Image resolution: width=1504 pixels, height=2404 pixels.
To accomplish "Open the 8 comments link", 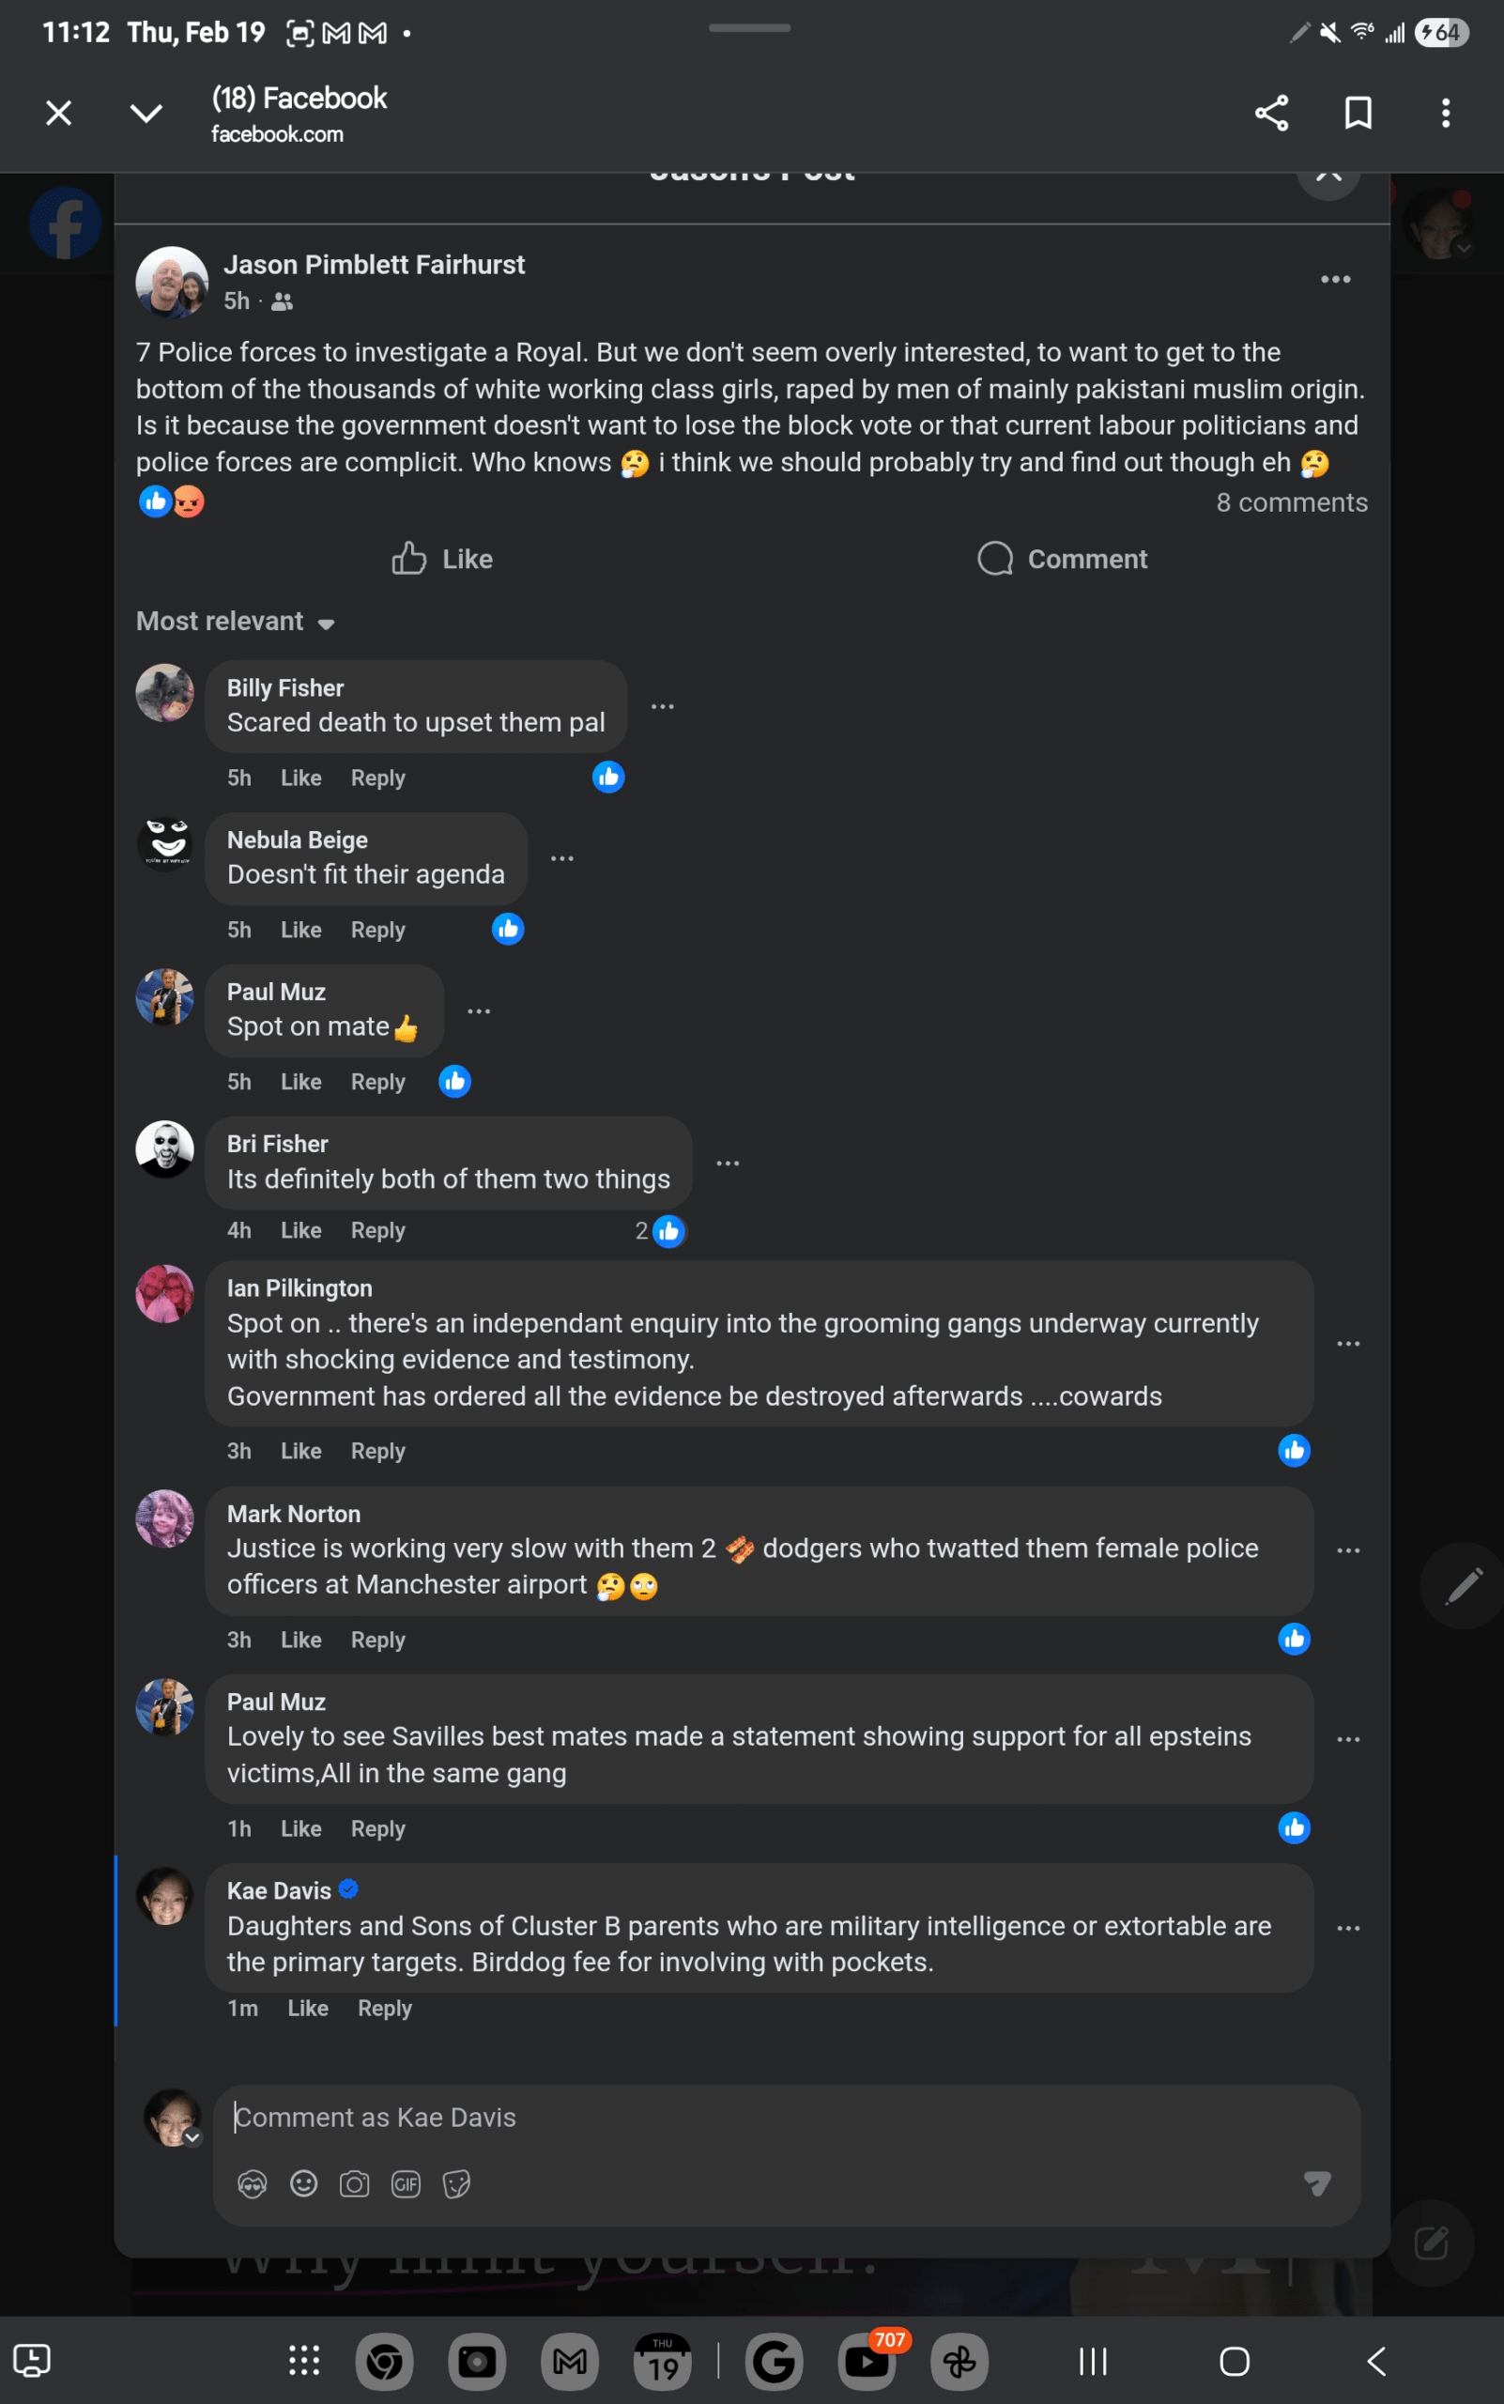I will [1291, 502].
